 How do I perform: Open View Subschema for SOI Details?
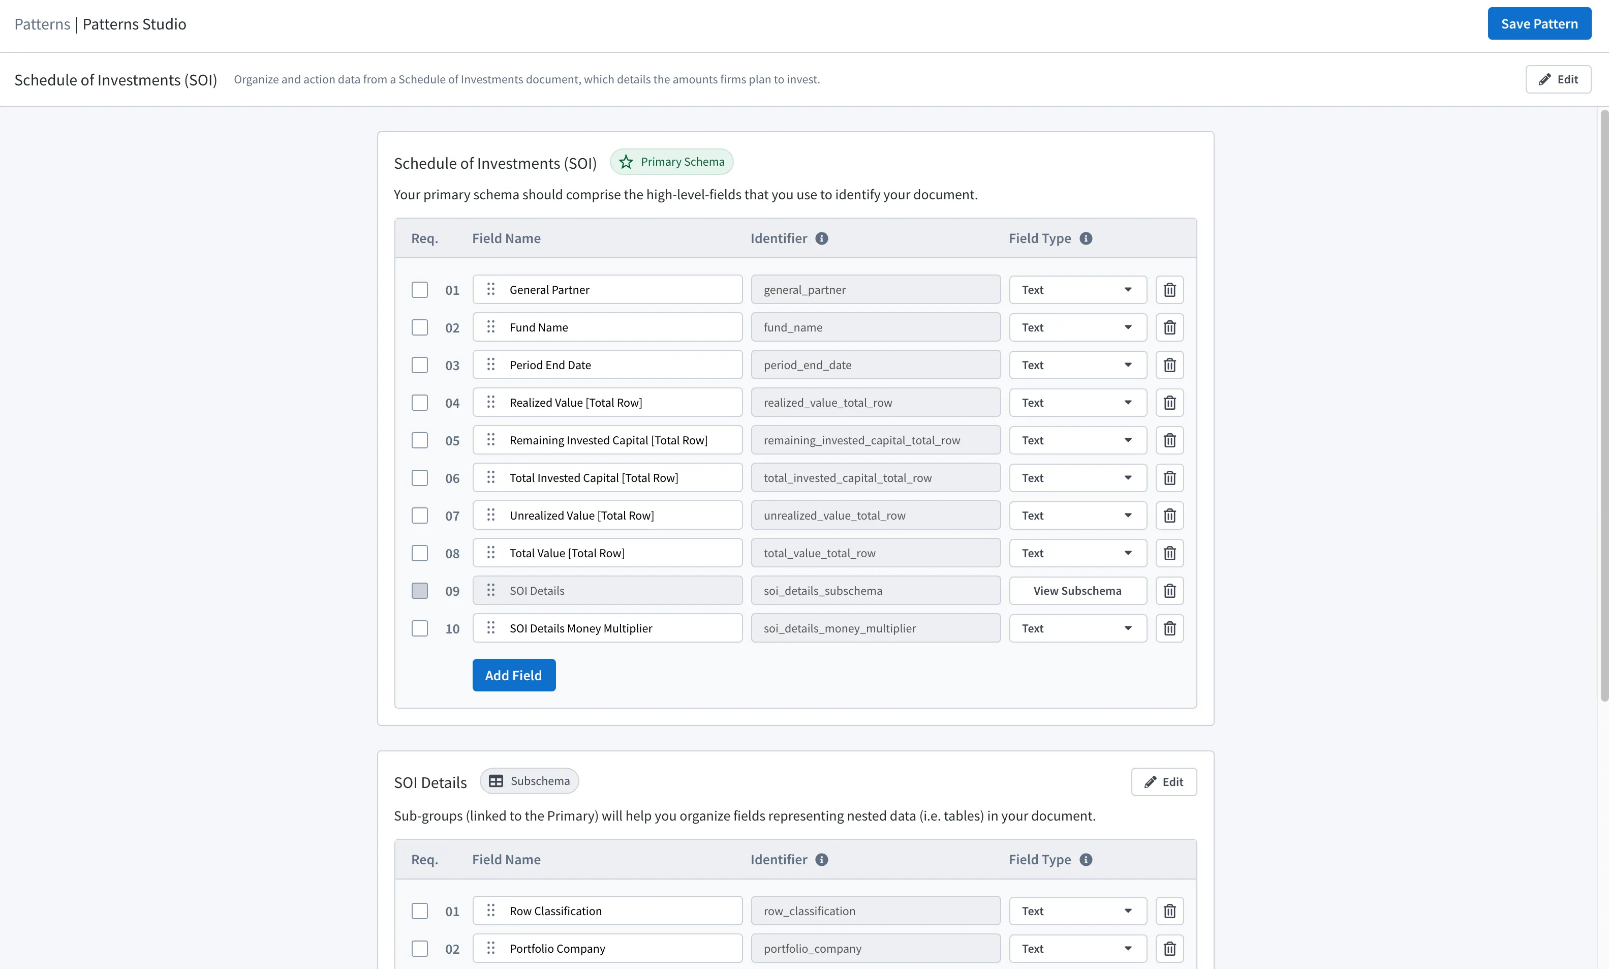[x=1078, y=591]
